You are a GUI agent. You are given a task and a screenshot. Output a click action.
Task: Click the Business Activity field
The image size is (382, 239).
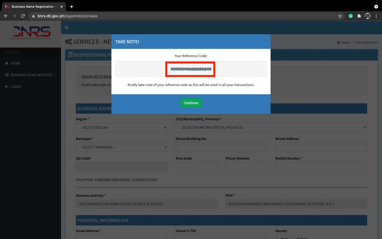(147, 204)
